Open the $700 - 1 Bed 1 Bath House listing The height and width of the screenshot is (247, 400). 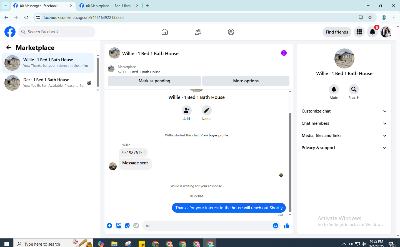[139, 72]
